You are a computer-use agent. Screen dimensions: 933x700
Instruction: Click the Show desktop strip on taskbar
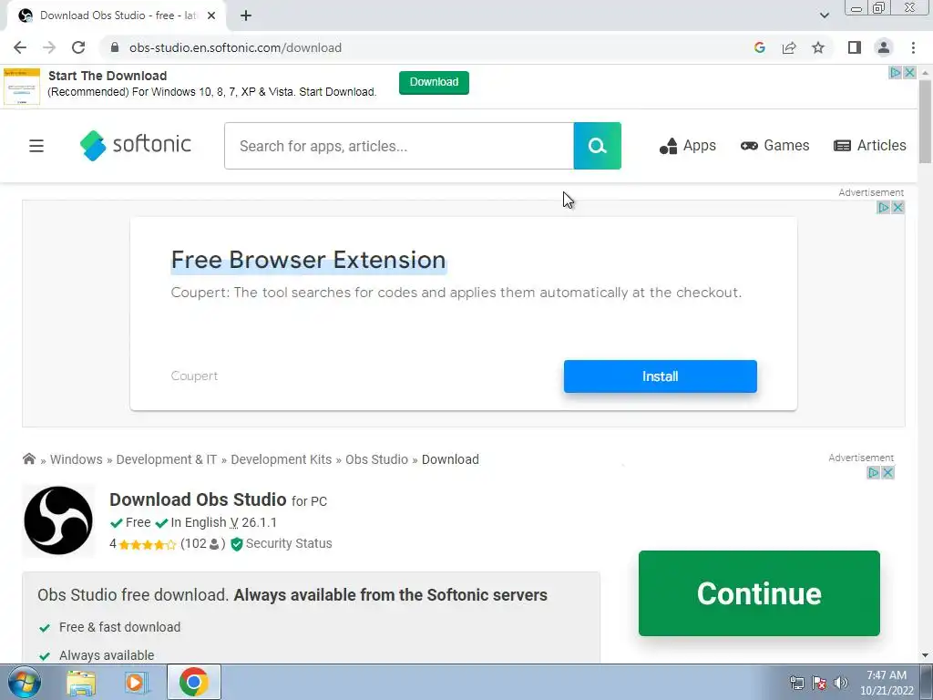[927, 682]
